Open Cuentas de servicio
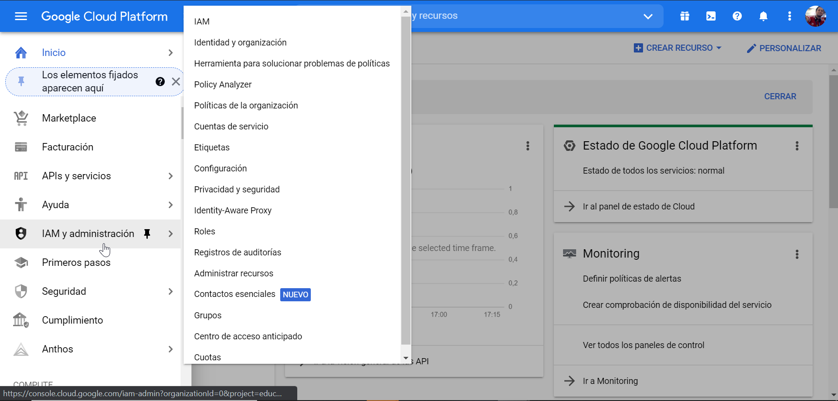The height and width of the screenshot is (401, 838). pos(292,126)
